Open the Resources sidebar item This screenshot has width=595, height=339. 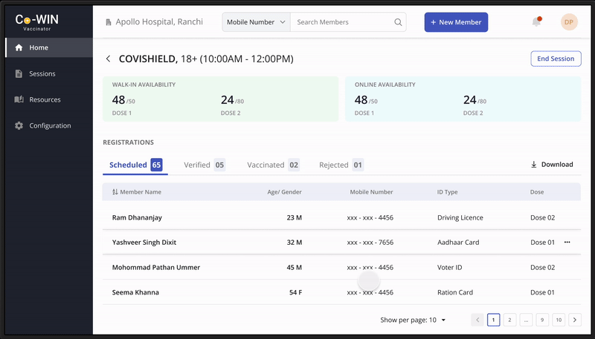point(49,99)
